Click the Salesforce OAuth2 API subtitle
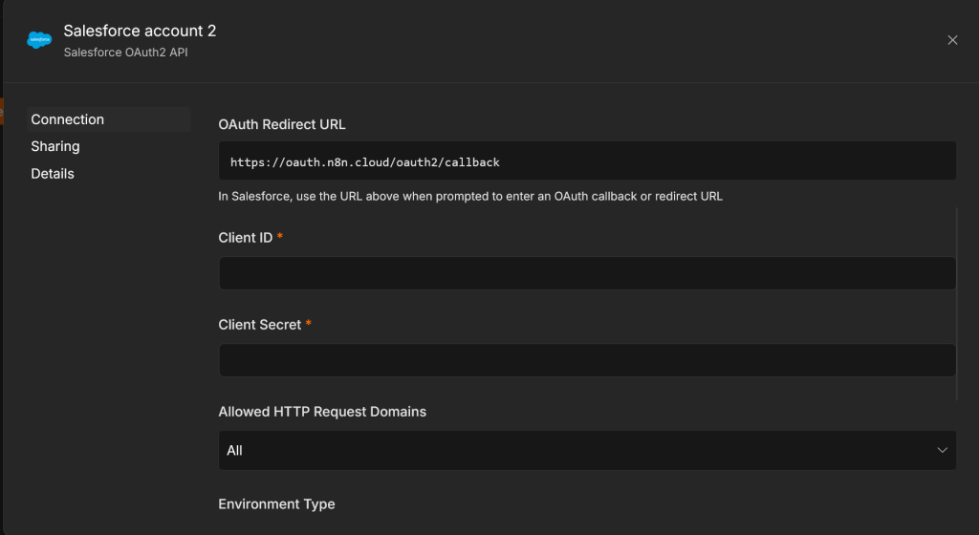Viewport: 979px width, 535px height. click(x=125, y=53)
